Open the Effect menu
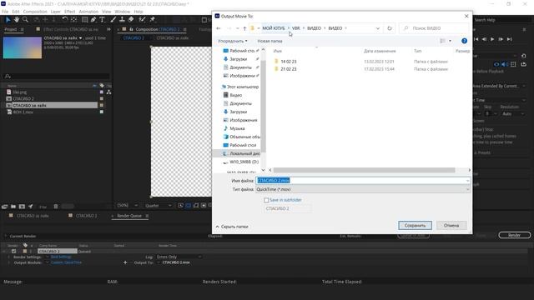 (69, 12)
